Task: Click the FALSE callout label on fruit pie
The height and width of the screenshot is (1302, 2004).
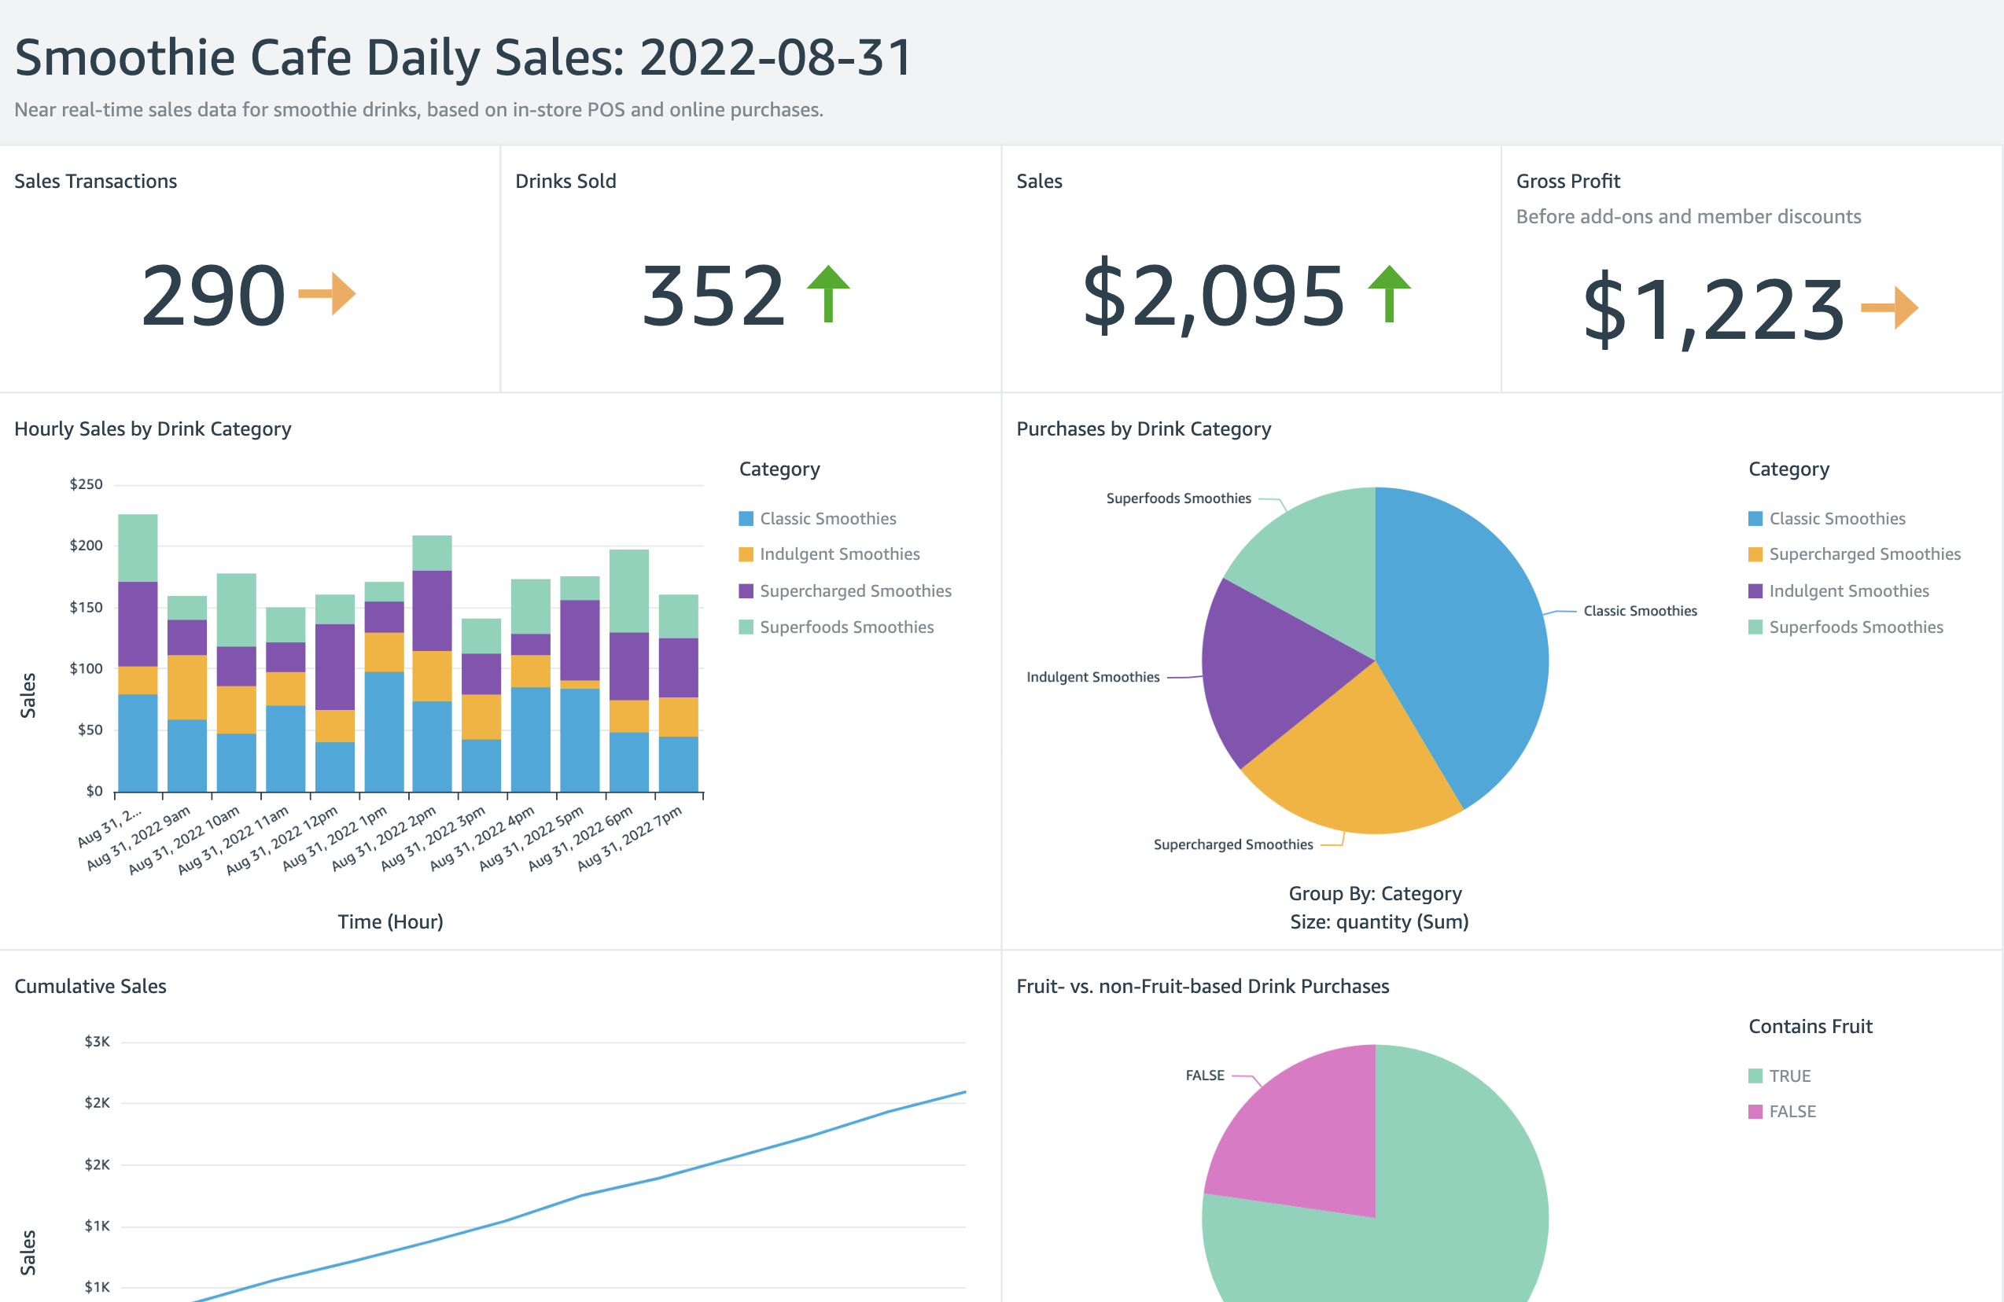Action: [x=1205, y=1076]
